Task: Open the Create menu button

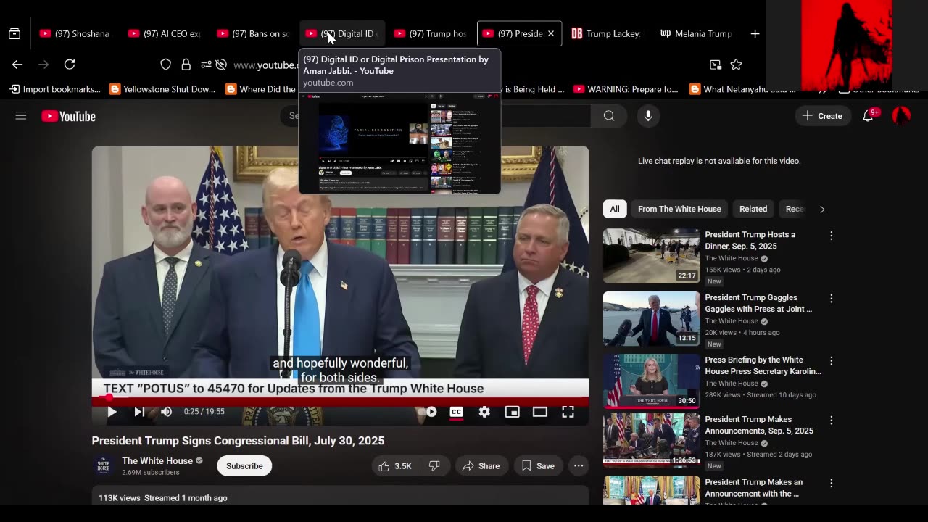Action: click(x=823, y=116)
